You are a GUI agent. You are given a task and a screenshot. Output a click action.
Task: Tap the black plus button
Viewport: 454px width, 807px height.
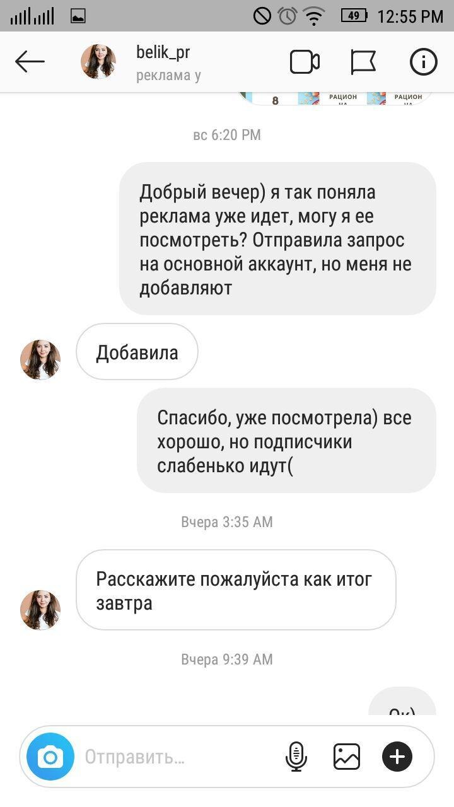point(397,757)
